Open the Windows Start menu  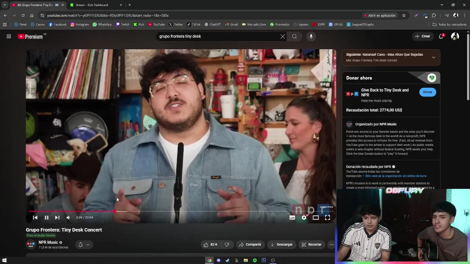pos(4,260)
